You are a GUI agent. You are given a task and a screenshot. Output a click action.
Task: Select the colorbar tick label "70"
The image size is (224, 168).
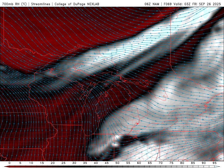pos(160,163)
